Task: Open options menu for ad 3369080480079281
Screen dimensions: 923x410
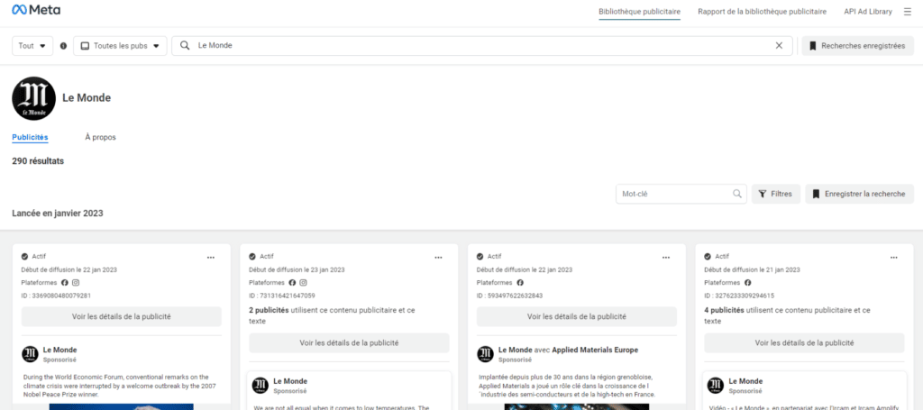Action: click(x=211, y=257)
